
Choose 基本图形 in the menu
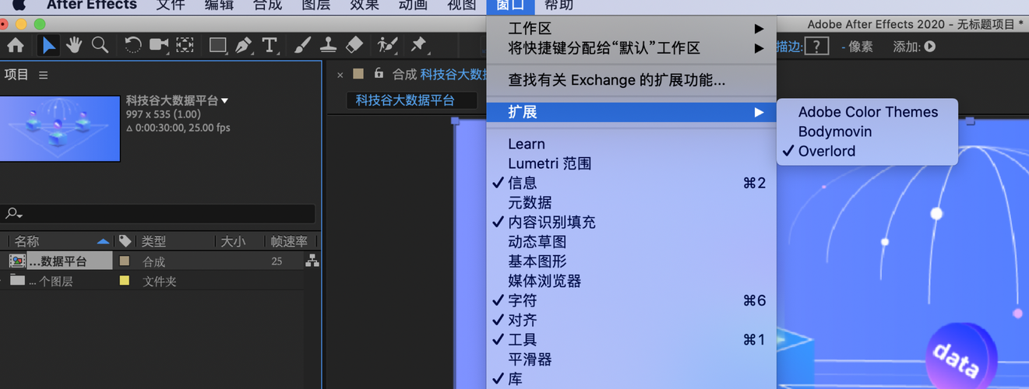[630, 261]
